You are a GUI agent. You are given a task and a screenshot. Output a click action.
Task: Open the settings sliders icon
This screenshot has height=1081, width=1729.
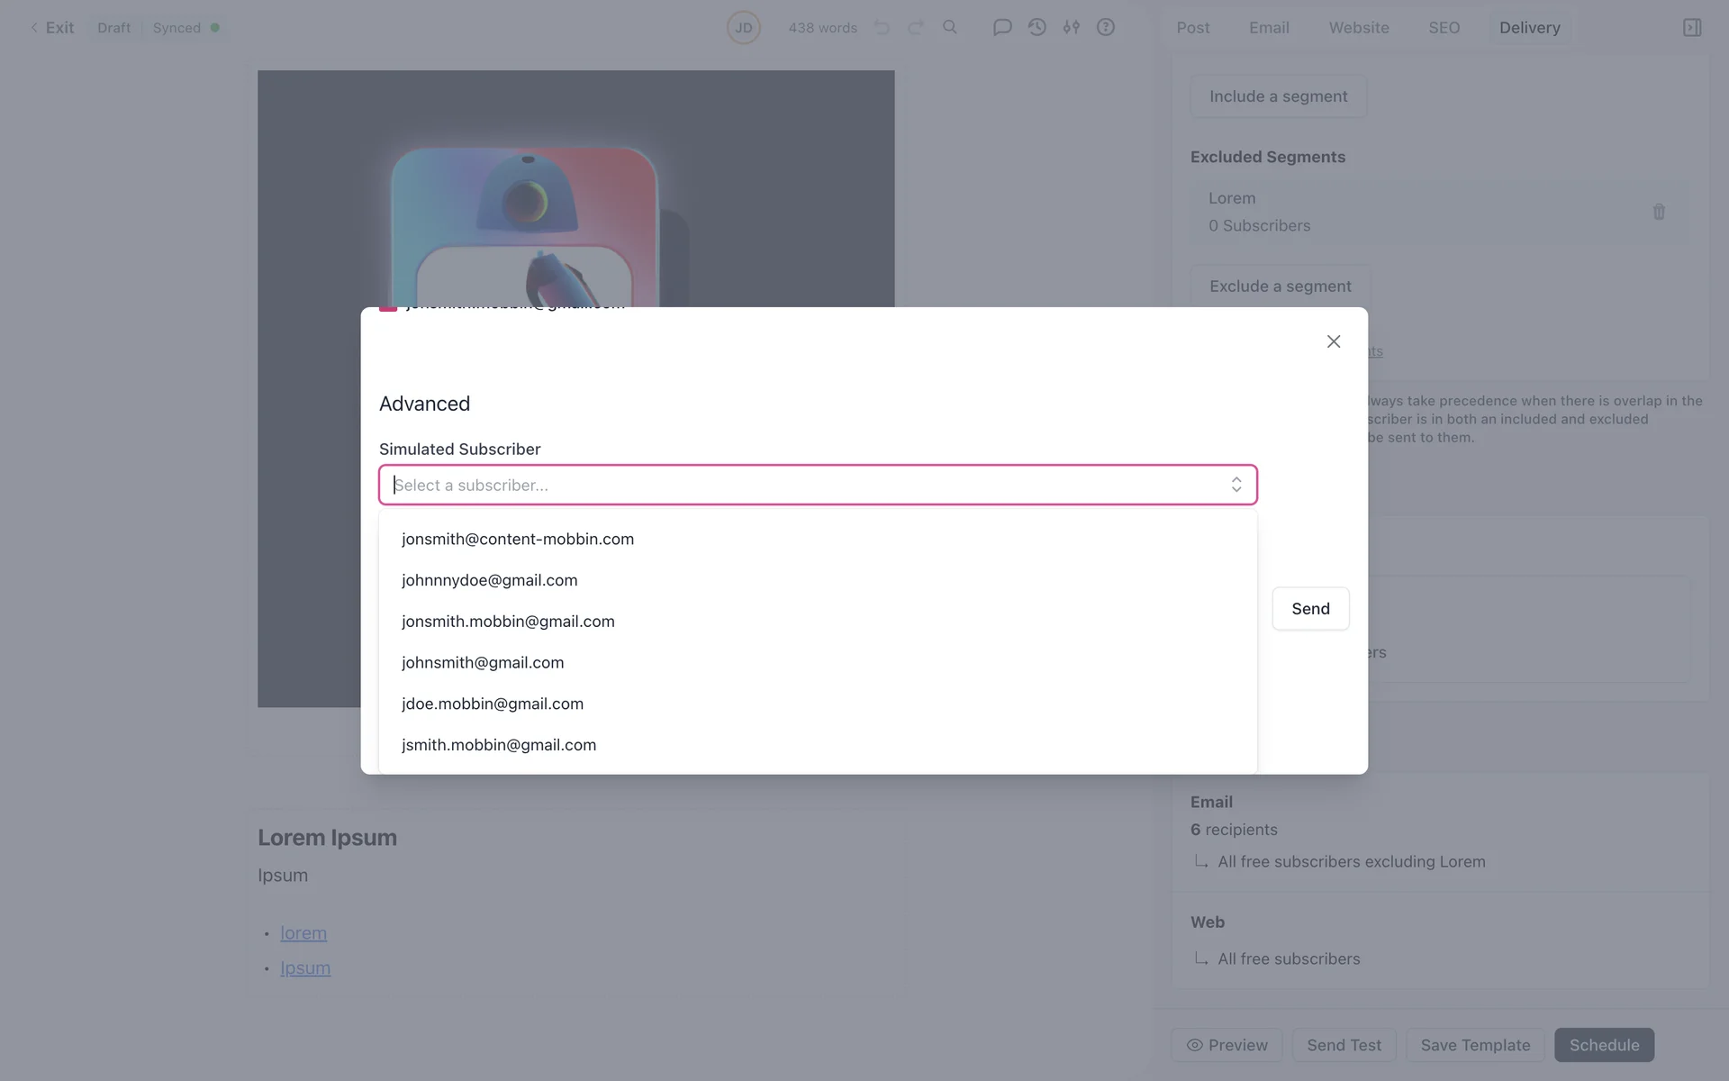click(1071, 27)
